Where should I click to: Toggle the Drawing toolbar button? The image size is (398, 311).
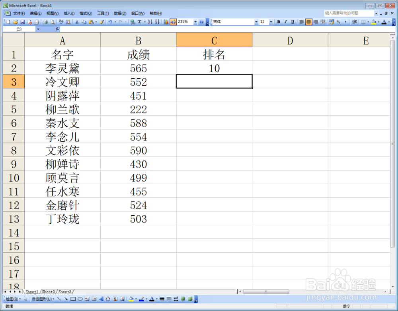(173, 22)
